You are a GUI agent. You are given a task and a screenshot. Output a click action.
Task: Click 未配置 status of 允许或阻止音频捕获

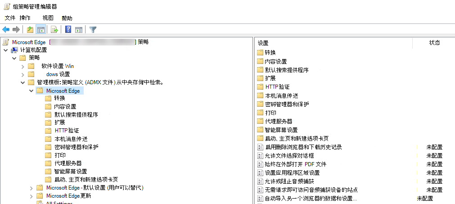pos(434,181)
